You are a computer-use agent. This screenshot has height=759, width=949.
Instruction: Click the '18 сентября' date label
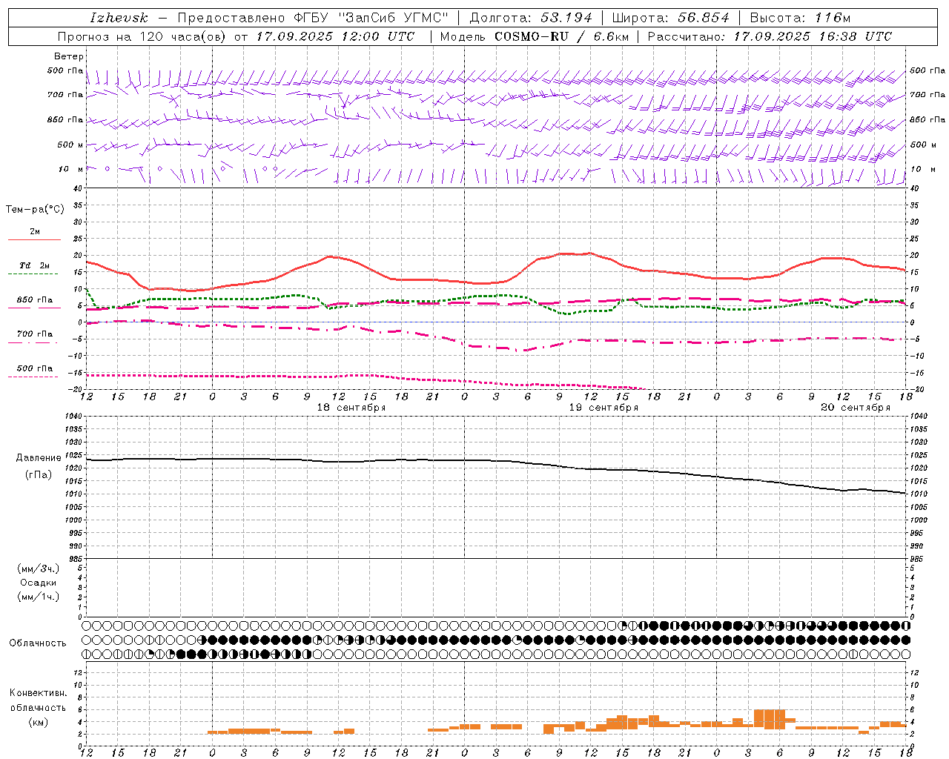point(351,408)
